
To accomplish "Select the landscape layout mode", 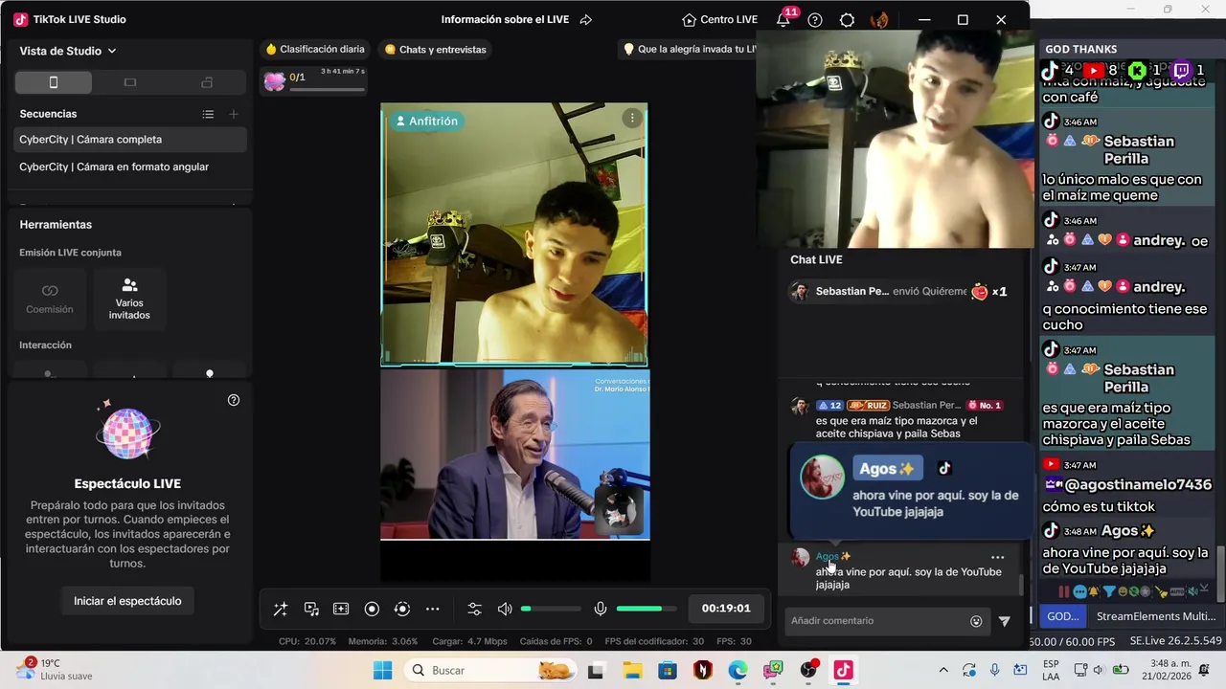I will click(130, 82).
